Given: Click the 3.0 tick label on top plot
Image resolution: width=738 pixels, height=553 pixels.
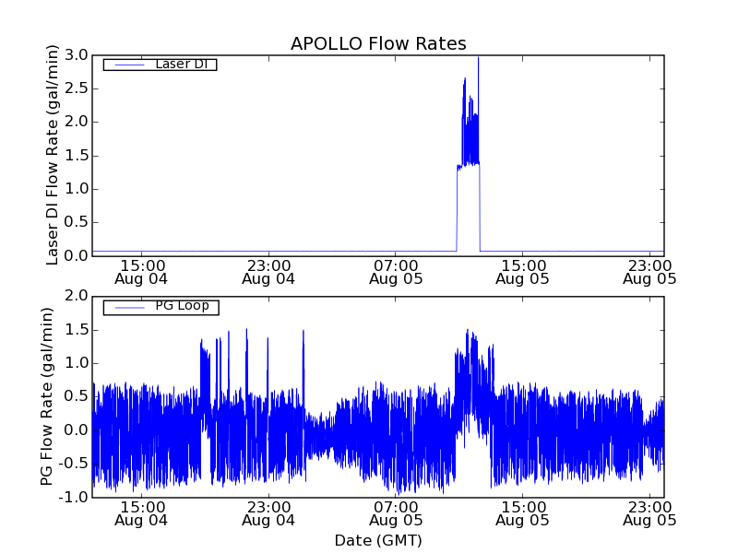Looking at the screenshot, I should pos(77,55).
